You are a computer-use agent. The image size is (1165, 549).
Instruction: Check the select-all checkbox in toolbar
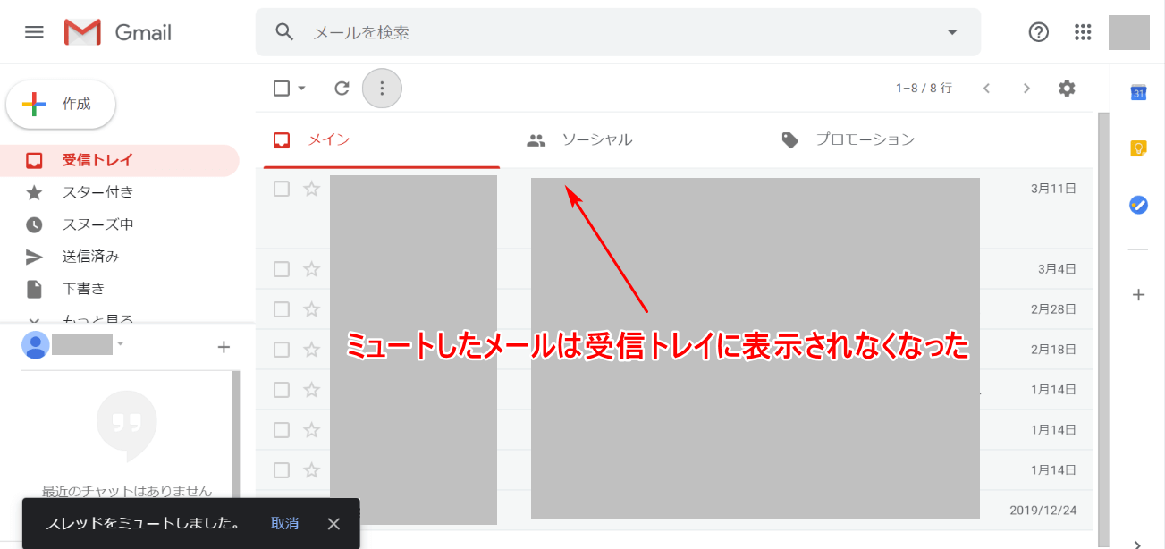pos(282,88)
